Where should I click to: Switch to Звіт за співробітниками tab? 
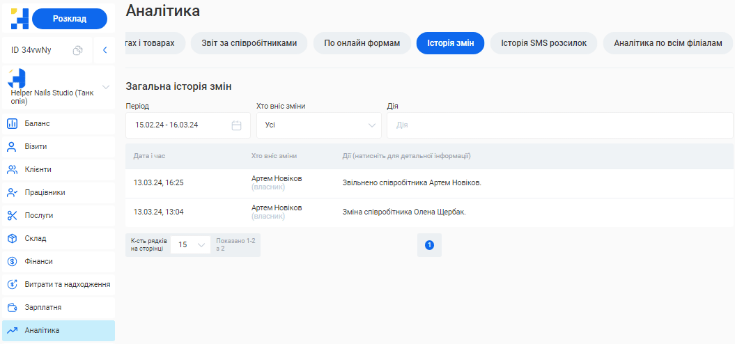click(x=249, y=43)
